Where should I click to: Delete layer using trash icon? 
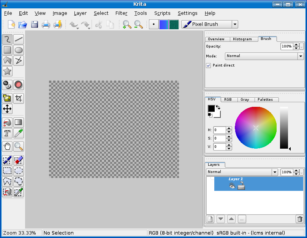coord(300,219)
